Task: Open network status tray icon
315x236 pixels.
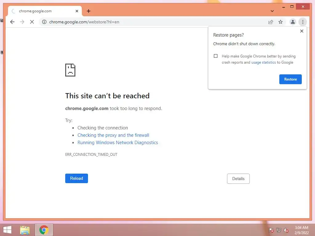Action: point(279,230)
